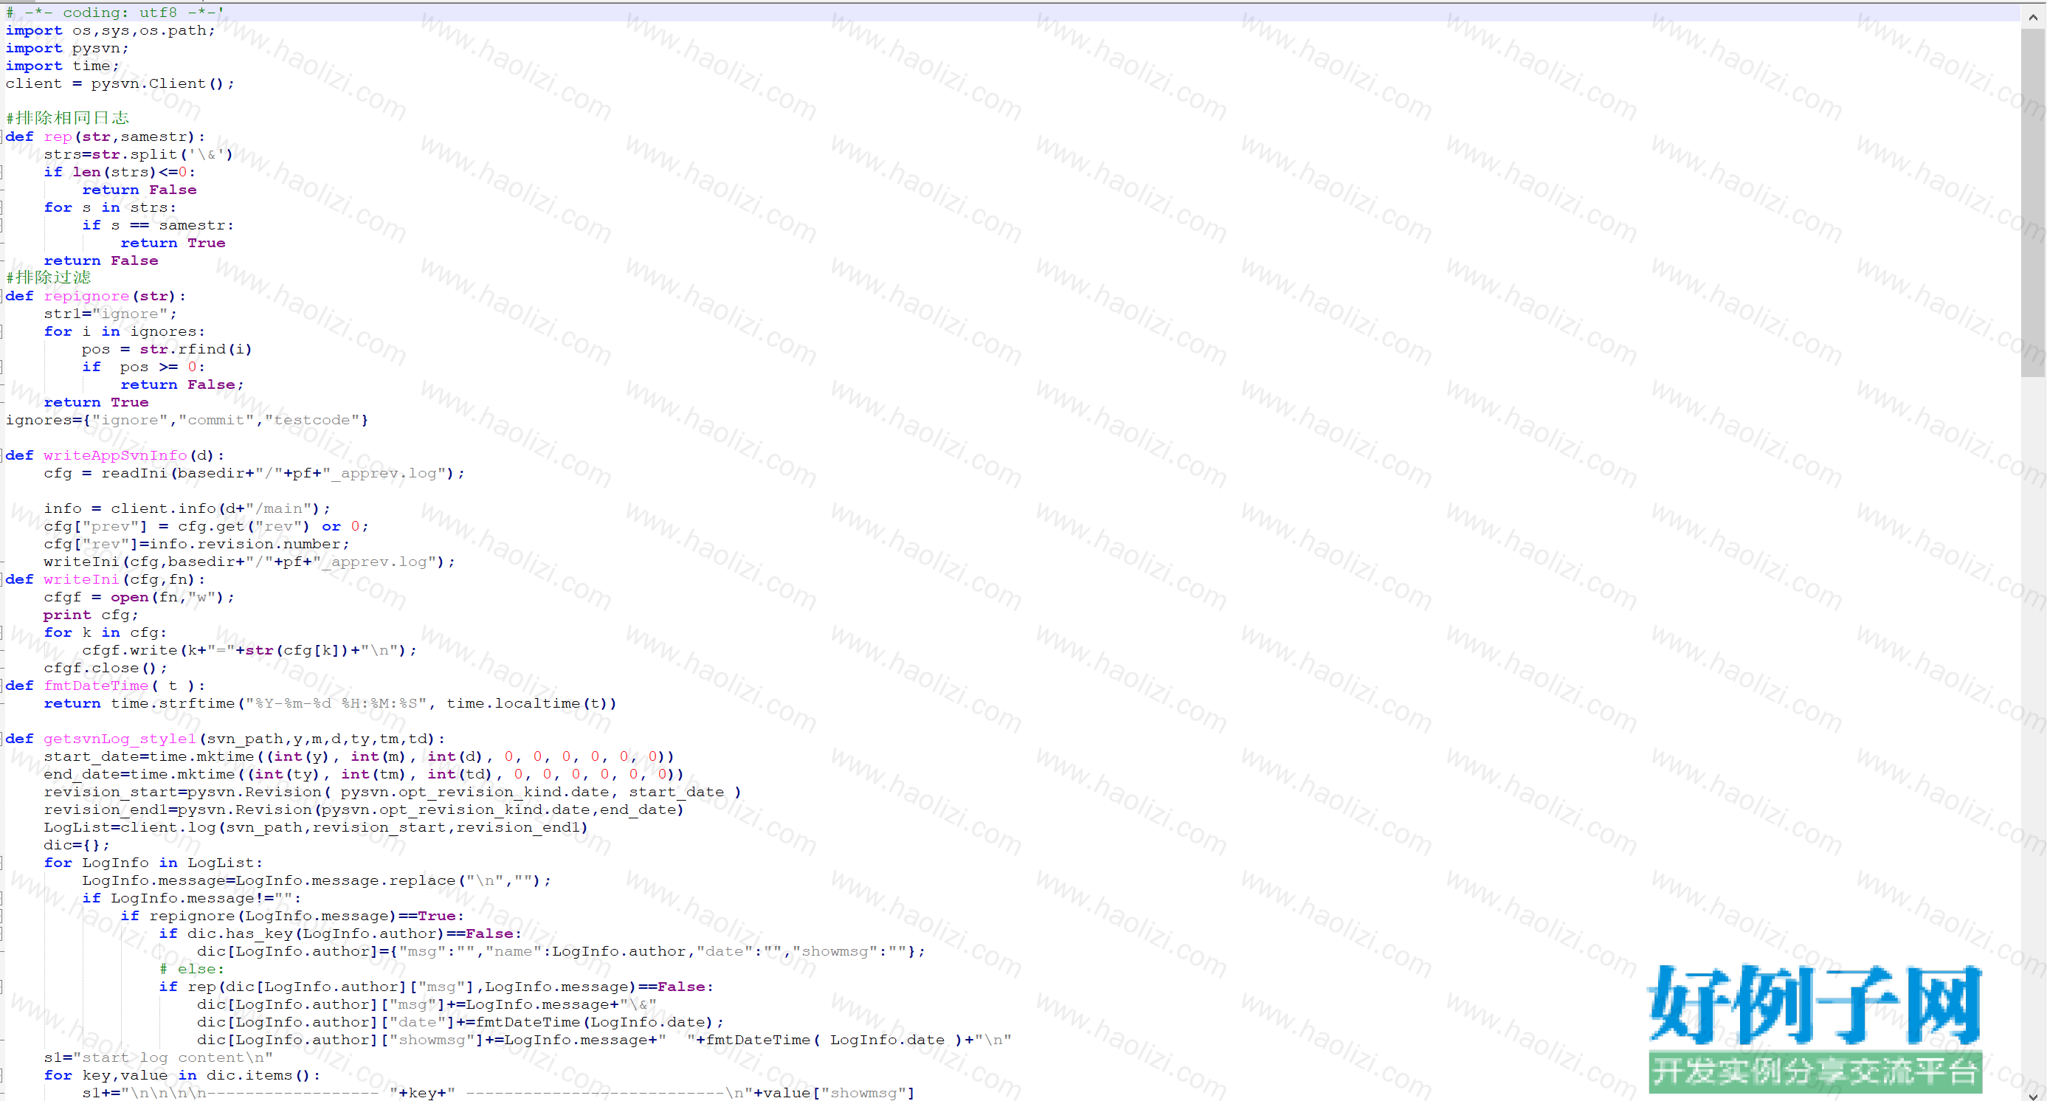Click the line 'import os,sys,os.path;'
The width and height of the screenshot is (2047, 1101).
point(110,30)
